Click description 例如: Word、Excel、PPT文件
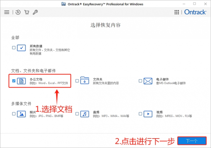Image resolution: width=211 pixels, height=148 pixels. pyautogui.click(x=49, y=83)
